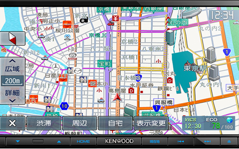Zoom out with the 広域 wide-area button
239x149 pixels.
[12, 66]
